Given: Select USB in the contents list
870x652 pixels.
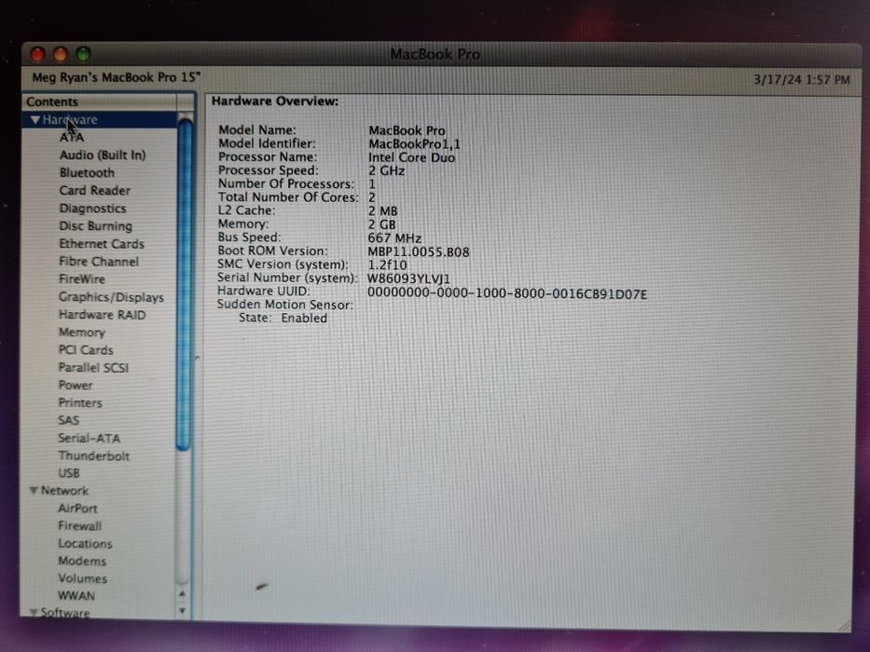Looking at the screenshot, I should 69,473.
